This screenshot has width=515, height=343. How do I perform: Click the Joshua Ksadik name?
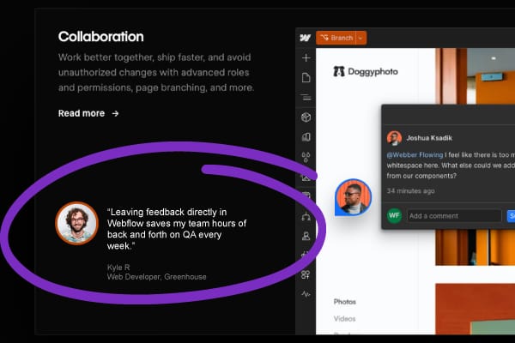click(429, 138)
